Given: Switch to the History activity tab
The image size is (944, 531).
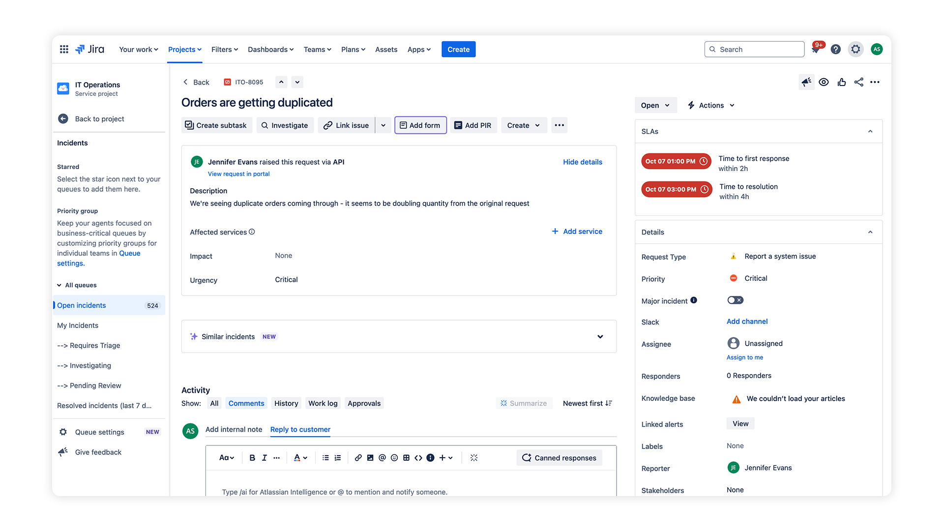Looking at the screenshot, I should (x=286, y=403).
